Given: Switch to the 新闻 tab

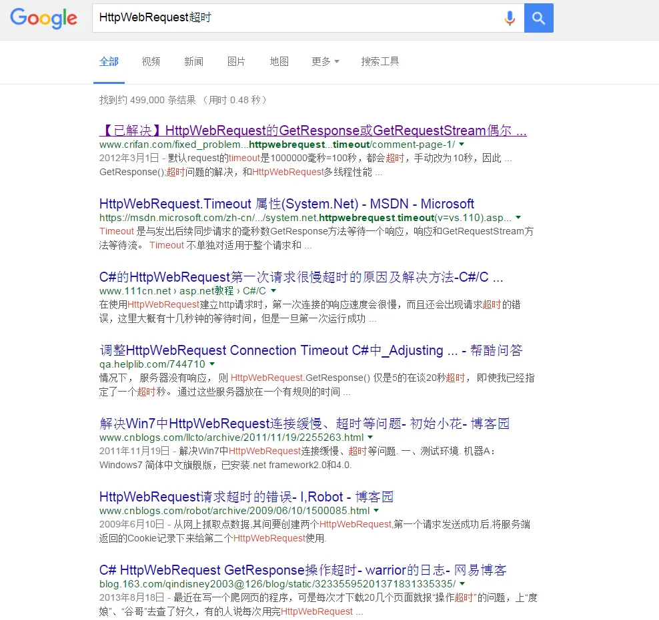Looking at the screenshot, I should 193,62.
